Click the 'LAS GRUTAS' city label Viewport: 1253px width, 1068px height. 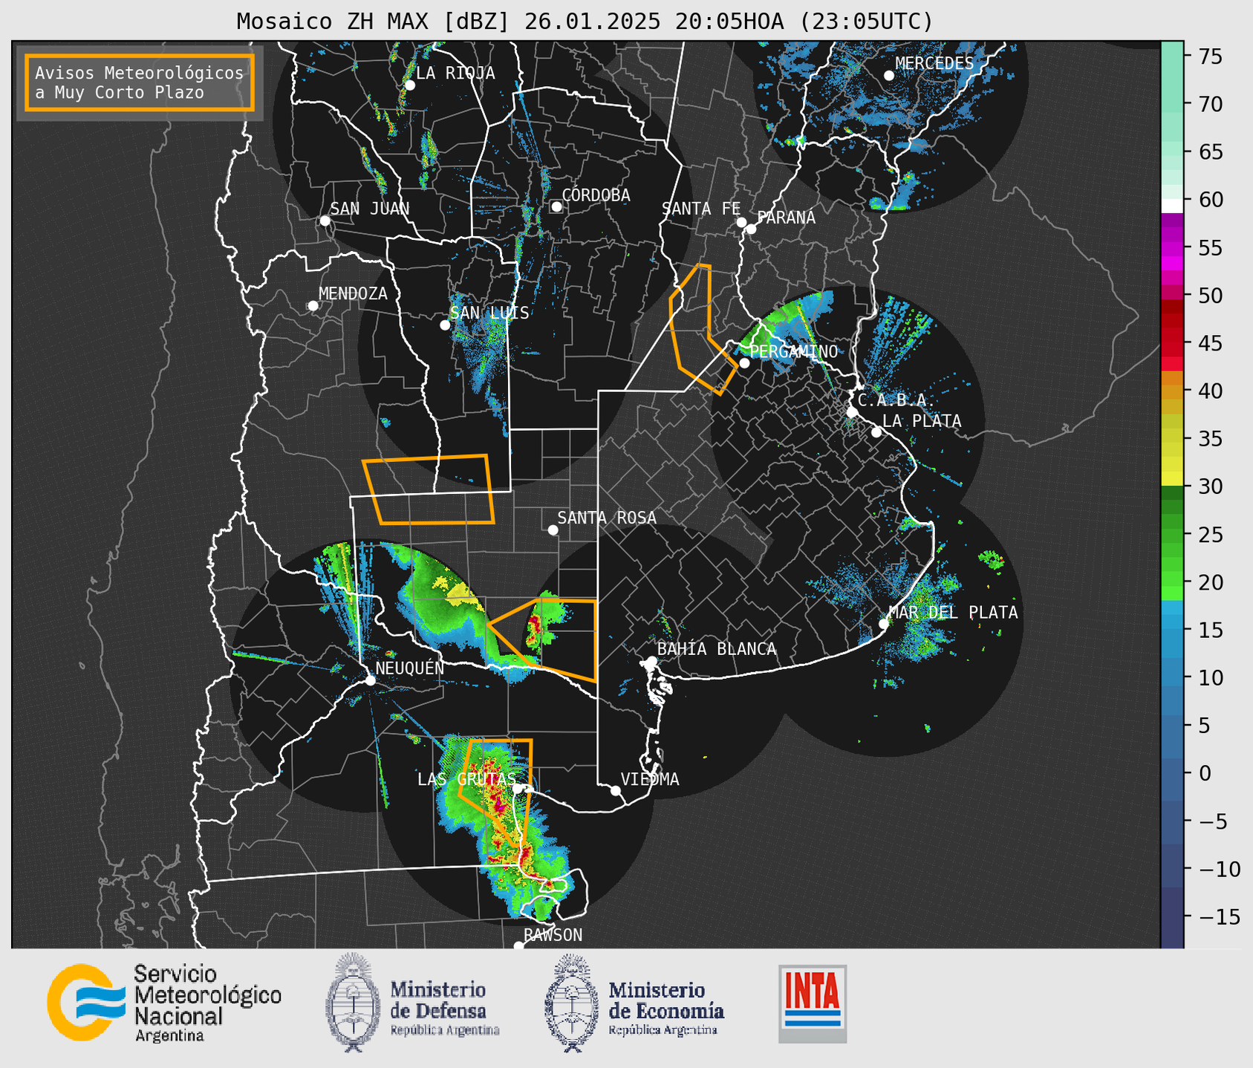click(466, 779)
